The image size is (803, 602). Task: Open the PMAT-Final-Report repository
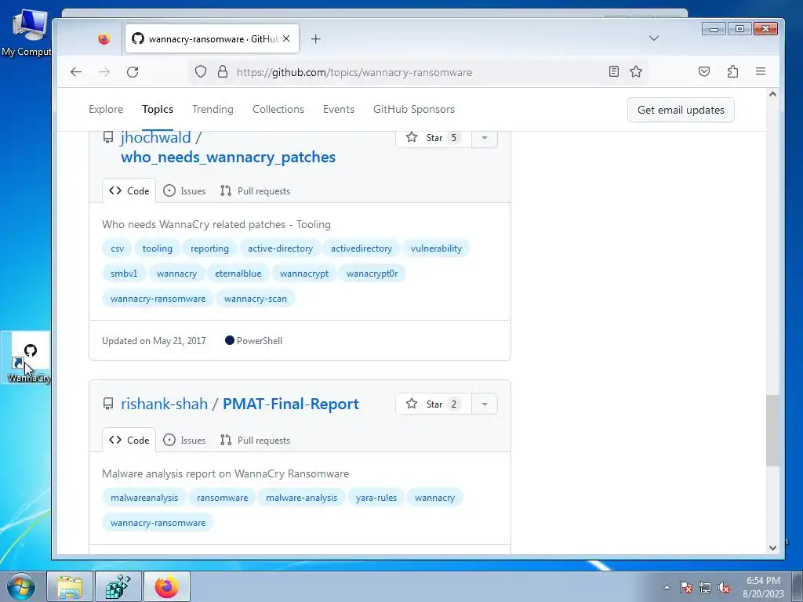coord(291,404)
